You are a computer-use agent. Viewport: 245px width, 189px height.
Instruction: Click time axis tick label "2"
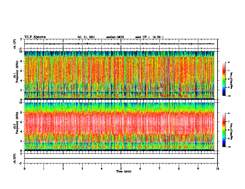63,169
